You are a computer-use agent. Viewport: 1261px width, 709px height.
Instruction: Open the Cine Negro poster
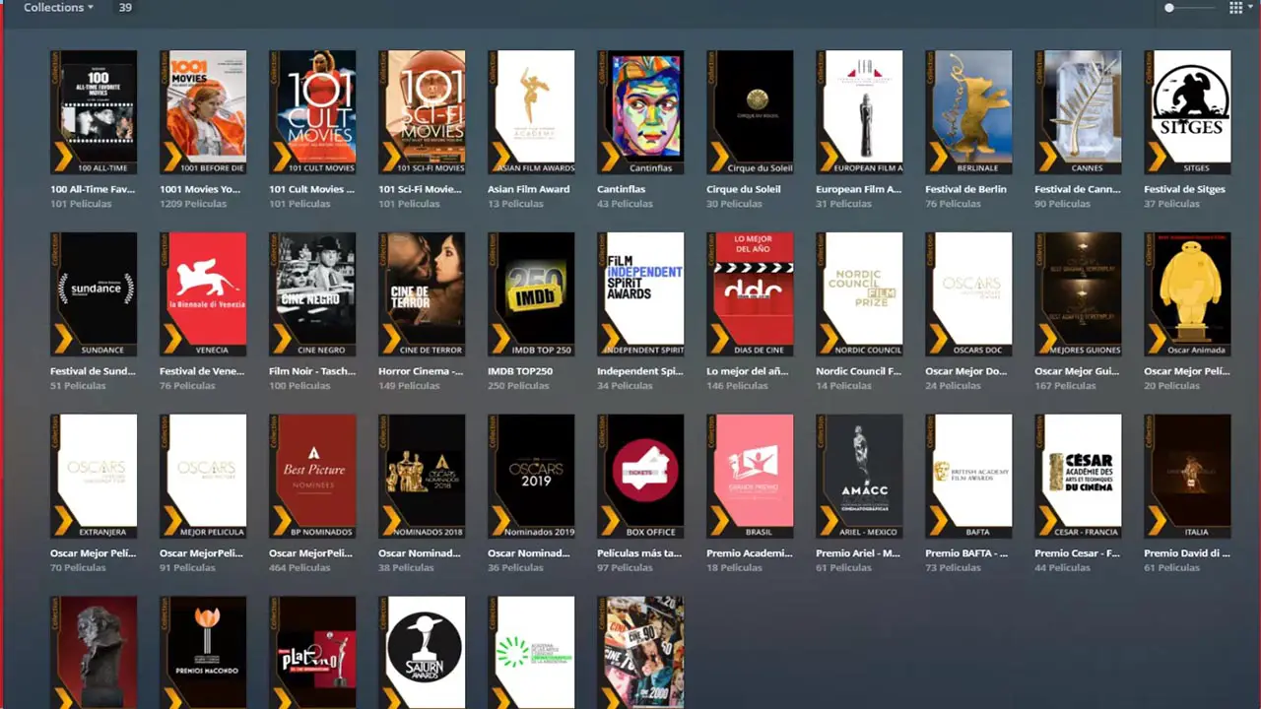point(312,294)
